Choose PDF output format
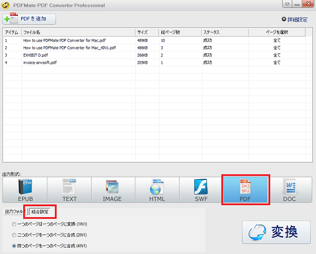This screenshot has width=316, height=254. tap(245, 190)
